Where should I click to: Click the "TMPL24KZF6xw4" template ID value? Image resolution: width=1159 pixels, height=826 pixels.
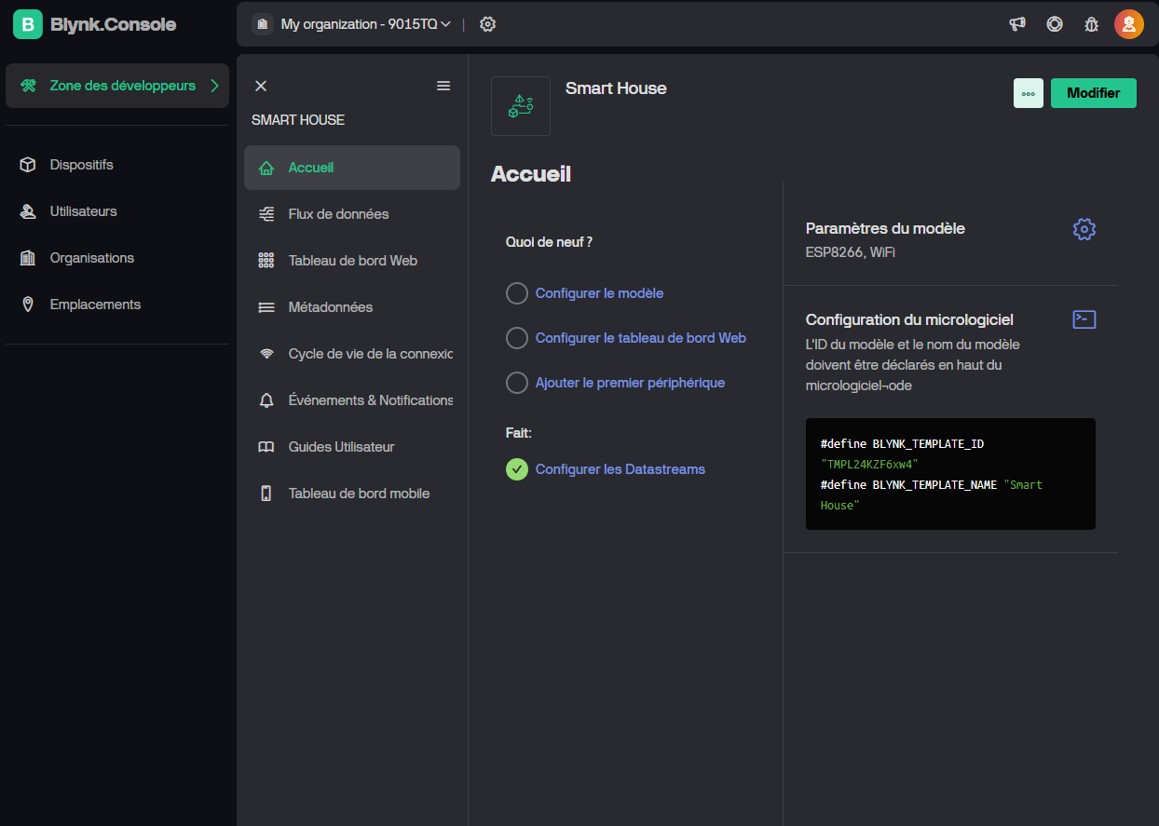pyautogui.click(x=869, y=464)
